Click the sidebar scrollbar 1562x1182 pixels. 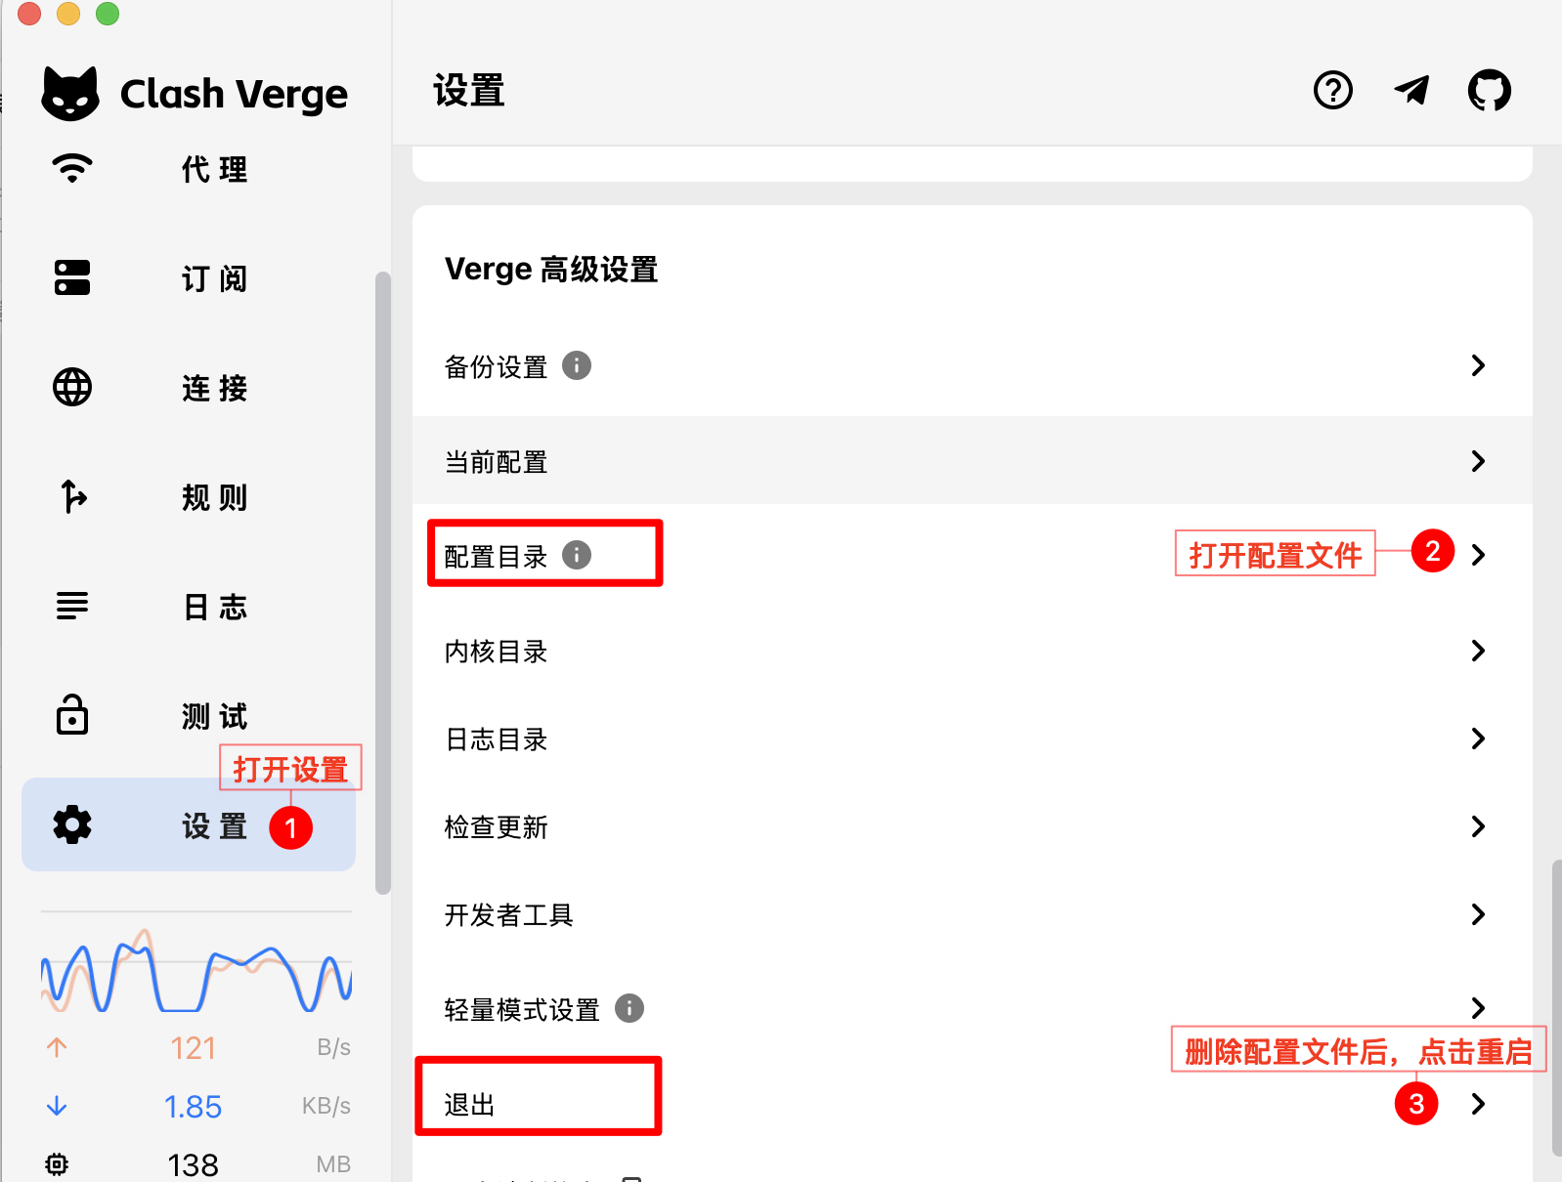tap(383, 582)
